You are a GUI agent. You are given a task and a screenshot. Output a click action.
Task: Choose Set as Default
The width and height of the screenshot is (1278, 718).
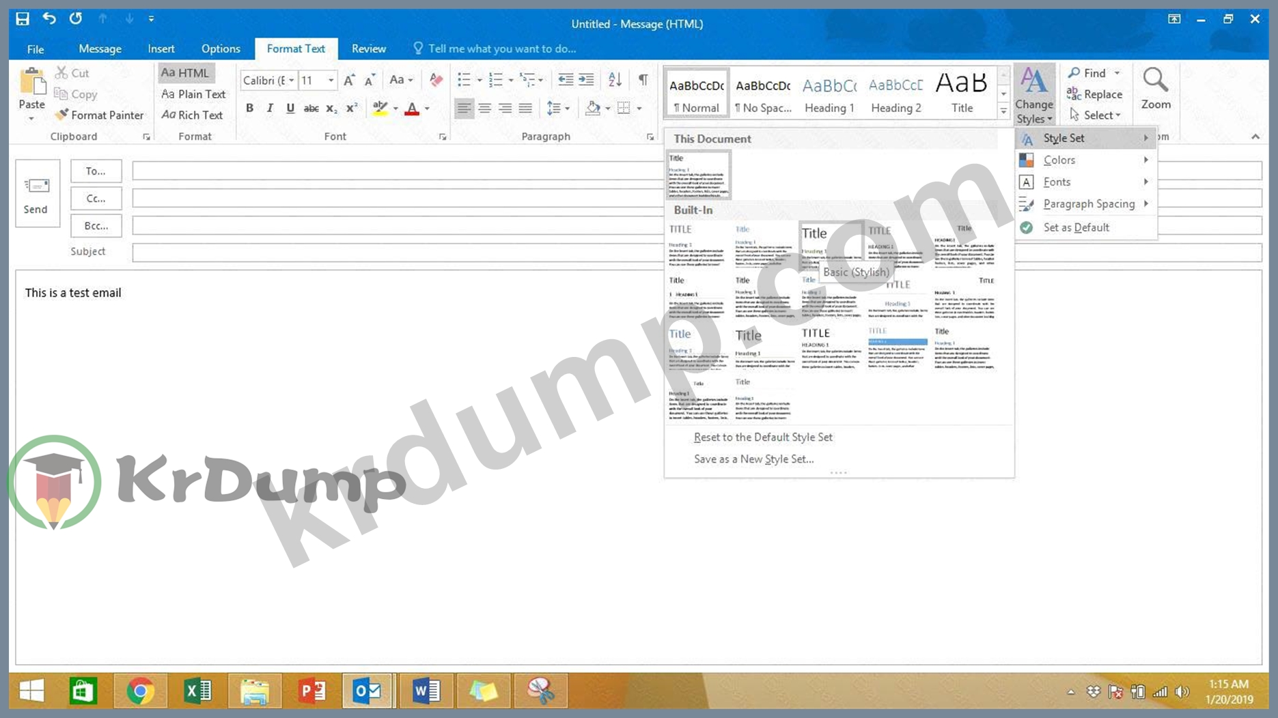click(x=1086, y=227)
